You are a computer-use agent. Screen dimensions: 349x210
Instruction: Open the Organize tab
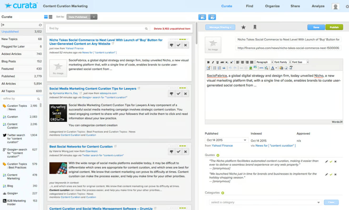coord(272,6)
